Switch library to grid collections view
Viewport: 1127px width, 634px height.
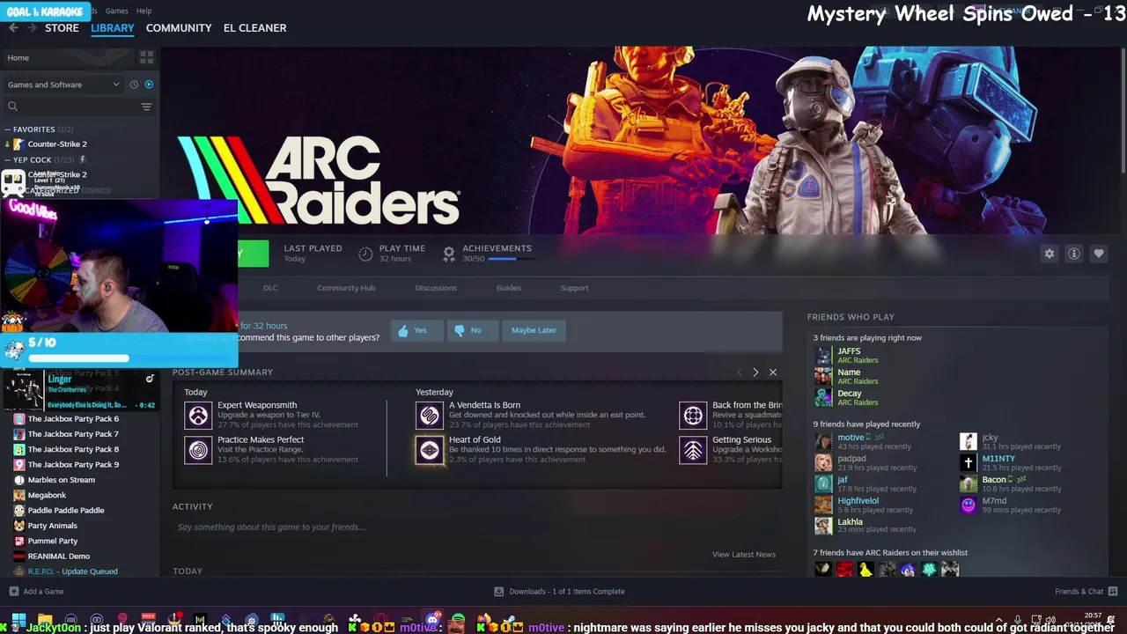point(146,57)
